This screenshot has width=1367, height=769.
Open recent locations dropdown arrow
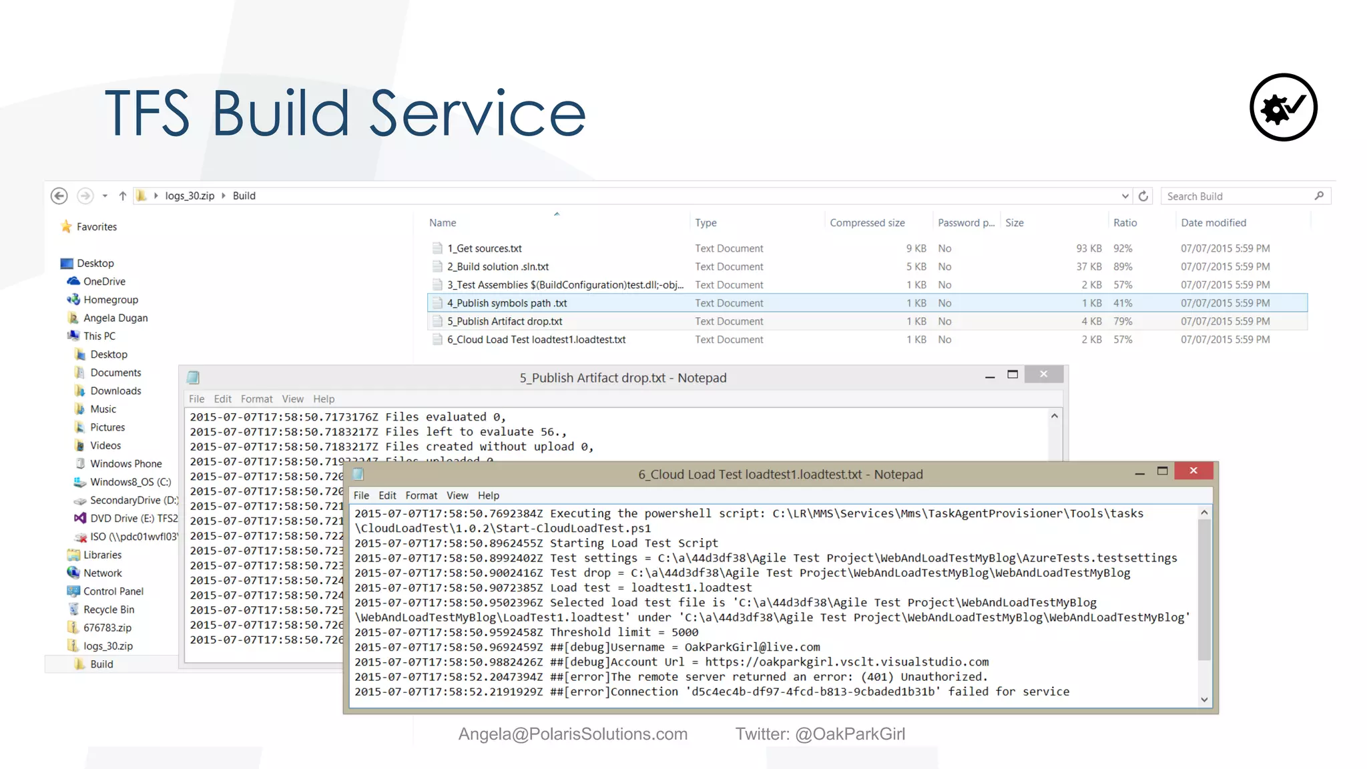[105, 196]
